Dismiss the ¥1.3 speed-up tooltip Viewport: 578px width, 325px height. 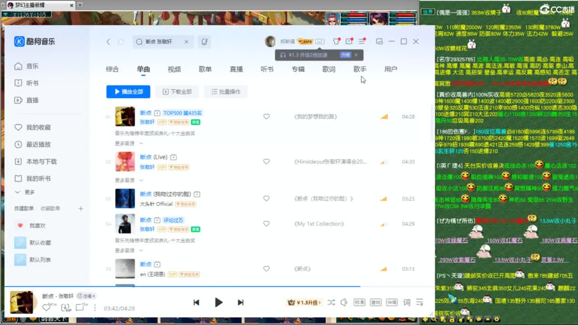[356, 55]
